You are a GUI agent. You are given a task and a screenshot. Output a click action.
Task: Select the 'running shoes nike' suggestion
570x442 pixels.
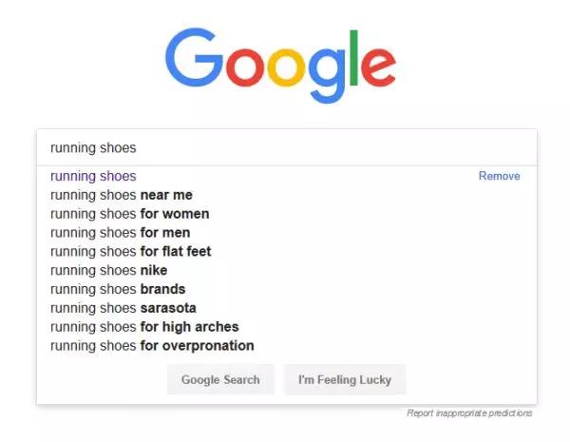click(108, 270)
